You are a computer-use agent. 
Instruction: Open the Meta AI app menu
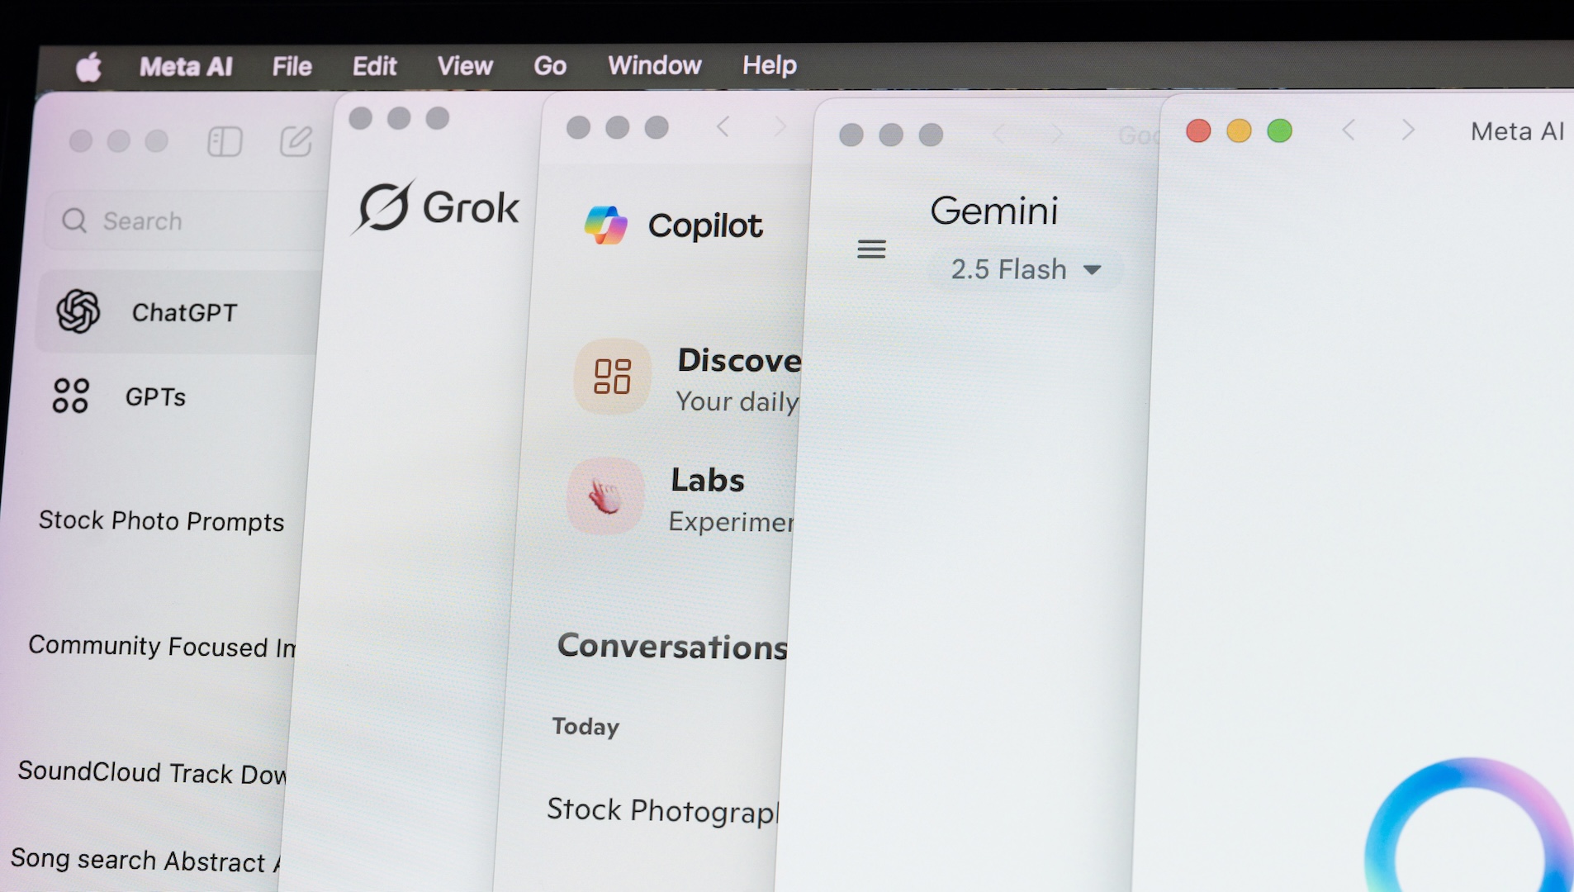(x=186, y=66)
